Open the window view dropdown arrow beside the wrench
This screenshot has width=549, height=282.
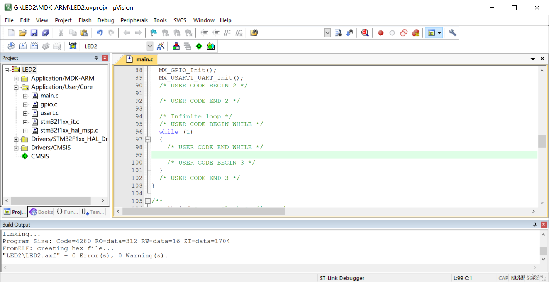pos(439,33)
